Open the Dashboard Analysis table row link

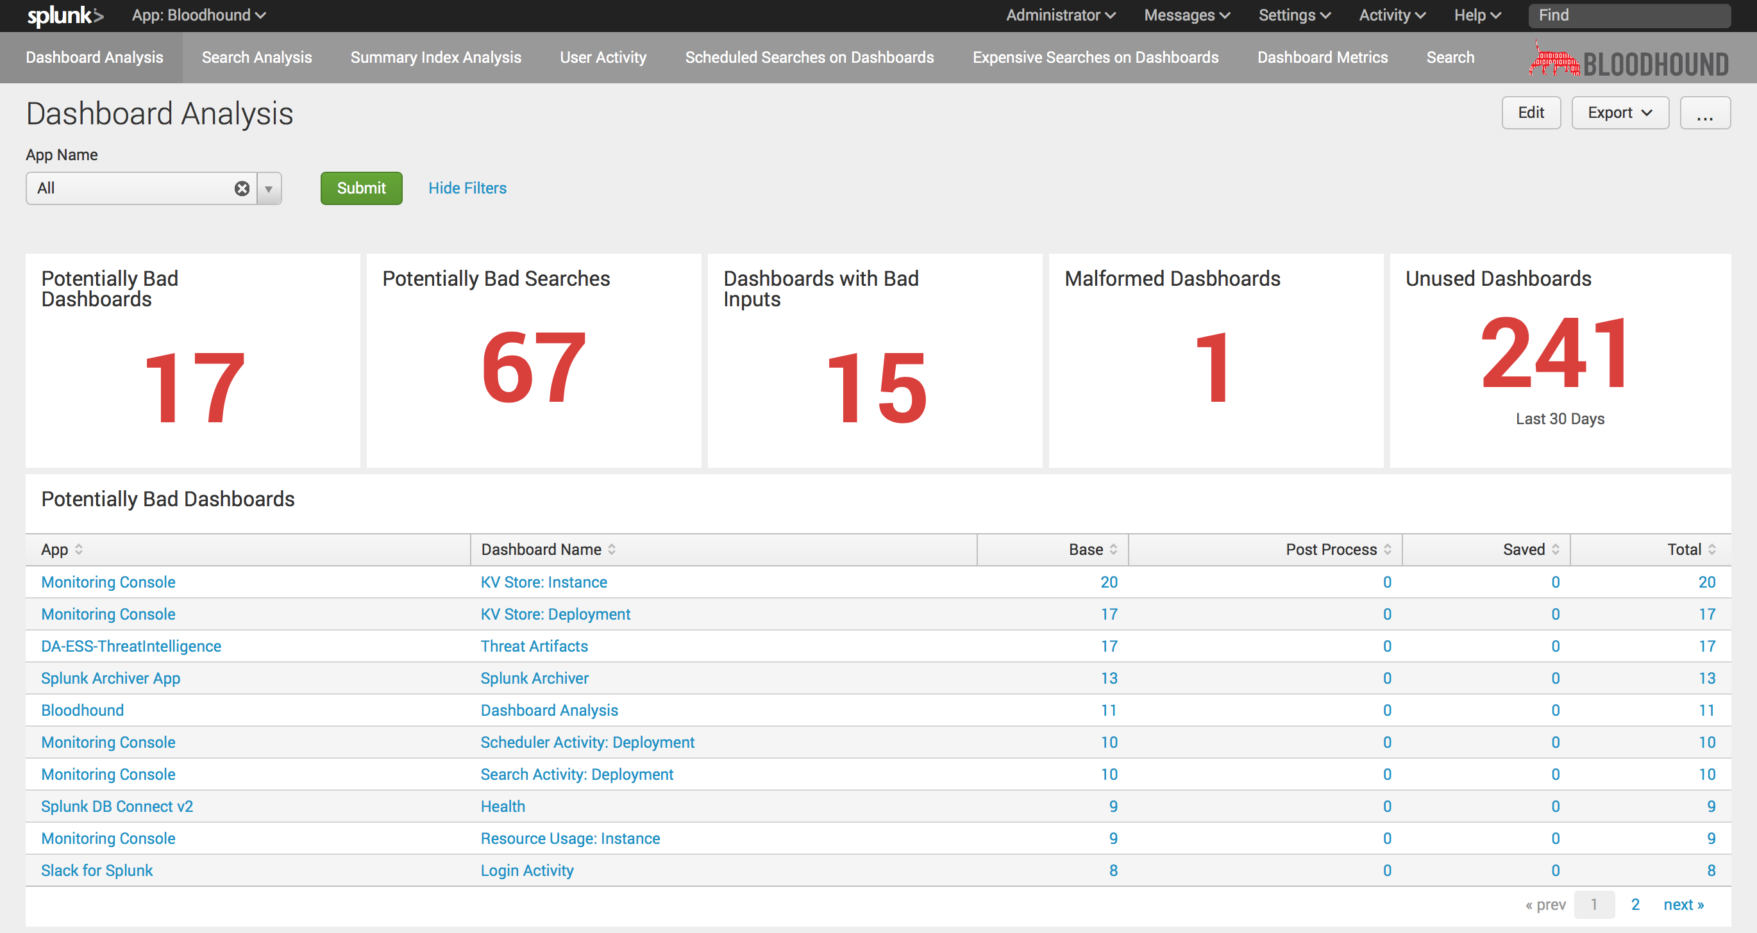click(549, 710)
